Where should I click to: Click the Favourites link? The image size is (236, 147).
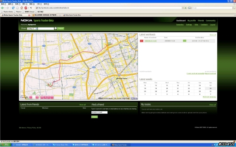pos(180,25)
